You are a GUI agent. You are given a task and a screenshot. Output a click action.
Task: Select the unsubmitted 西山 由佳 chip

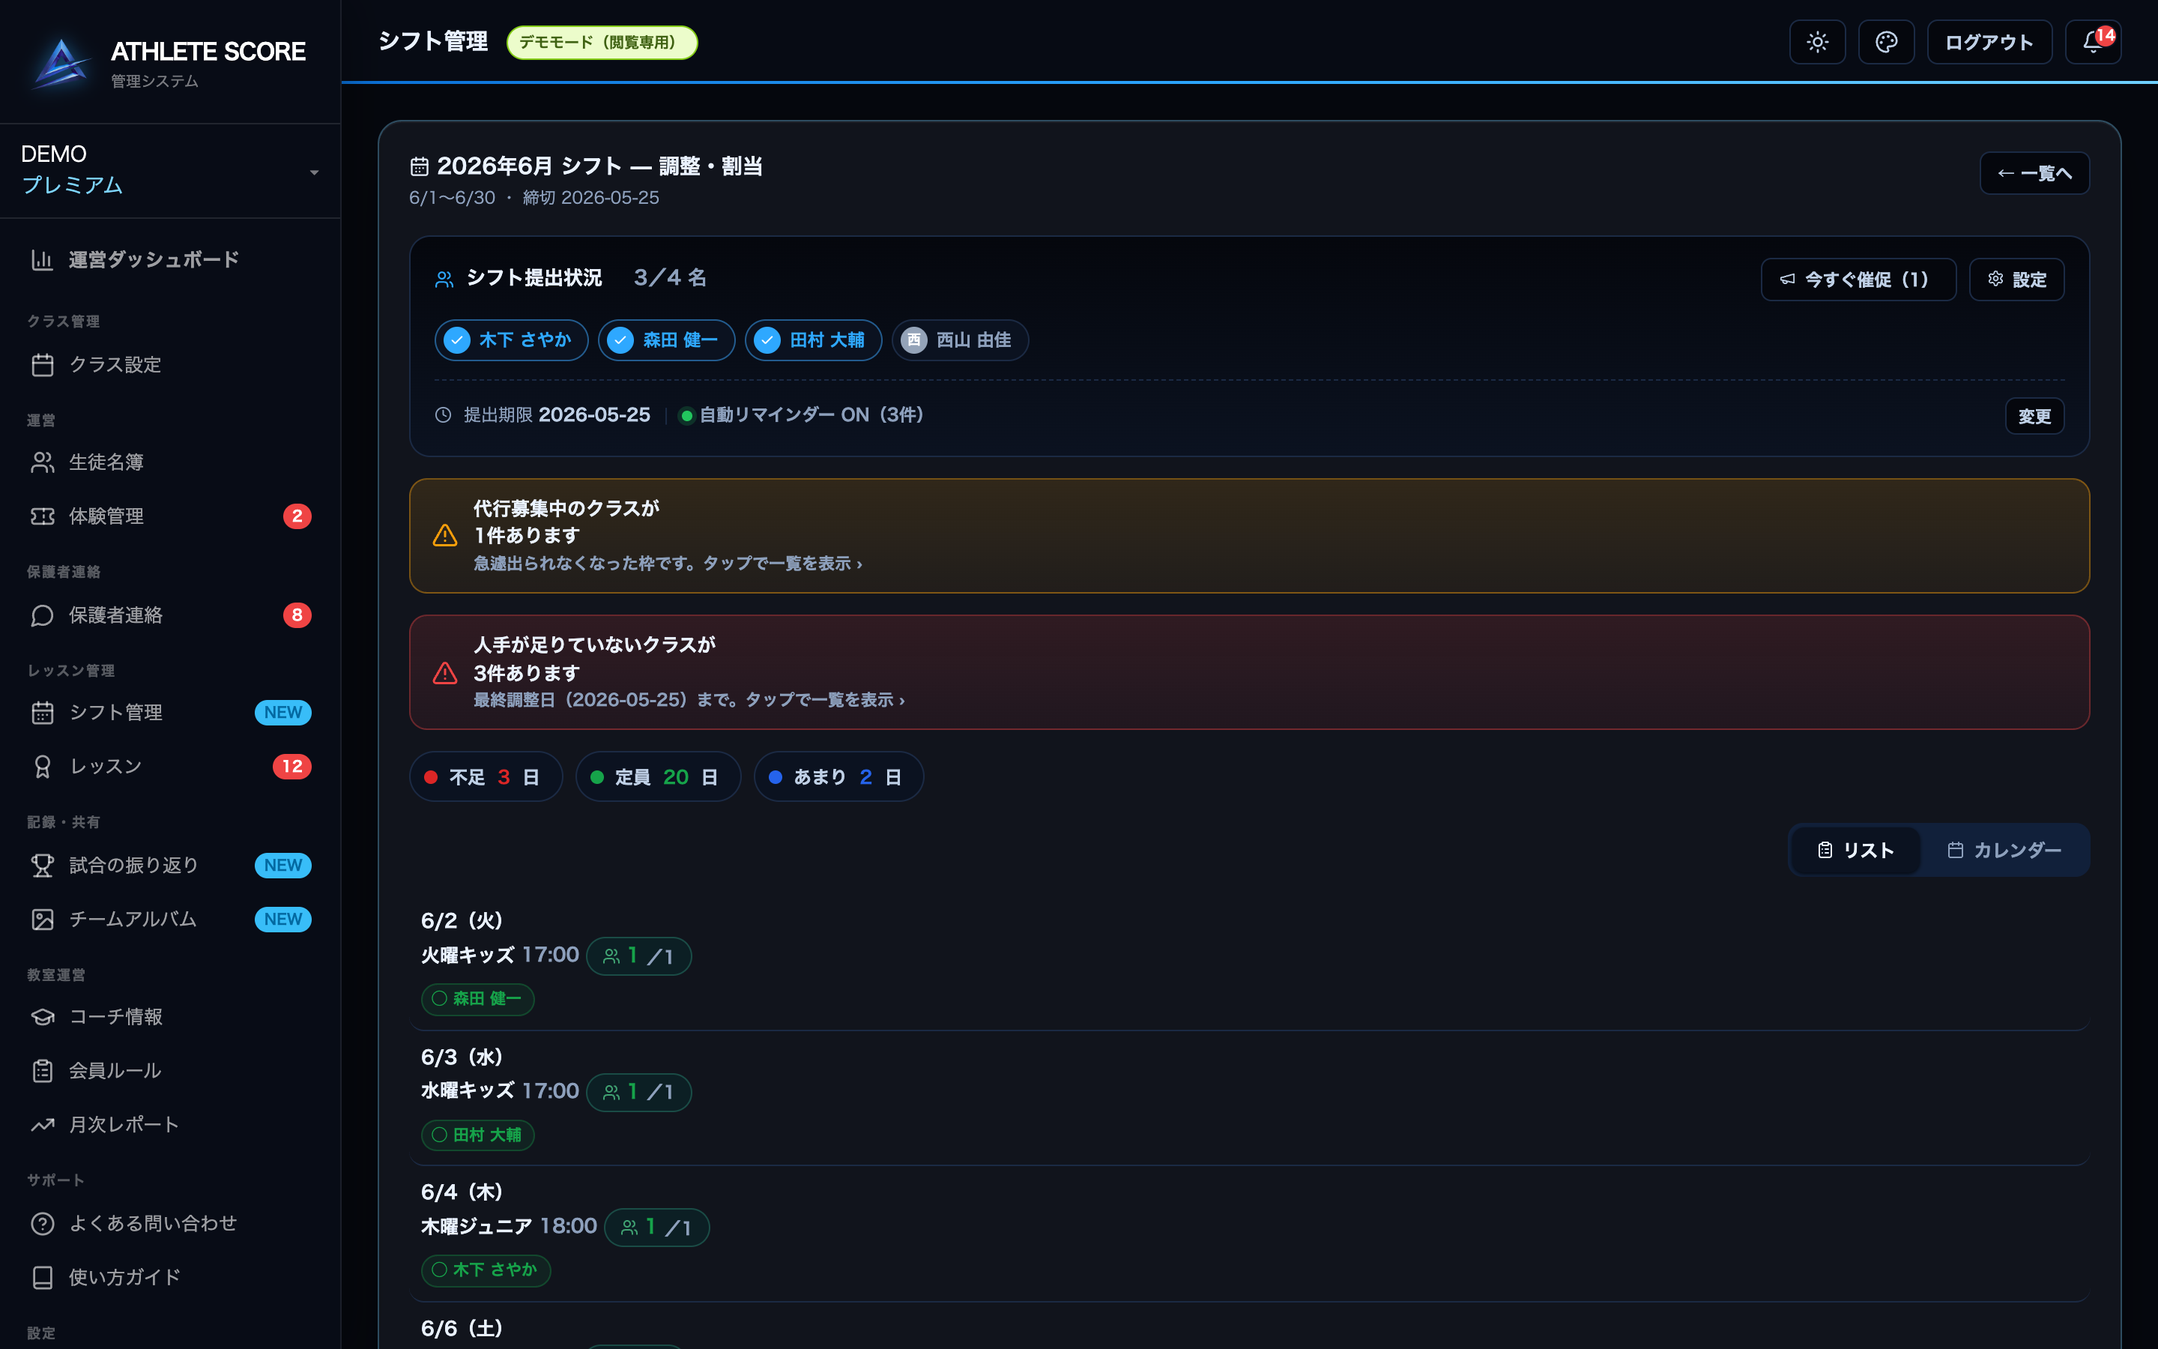pyautogui.click(x=961, y=340)
